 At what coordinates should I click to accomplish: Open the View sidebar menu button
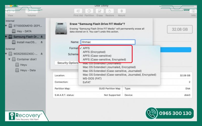click(x=10, y=11)
